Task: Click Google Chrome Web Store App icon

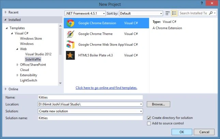Action: [x=70, y=44]
